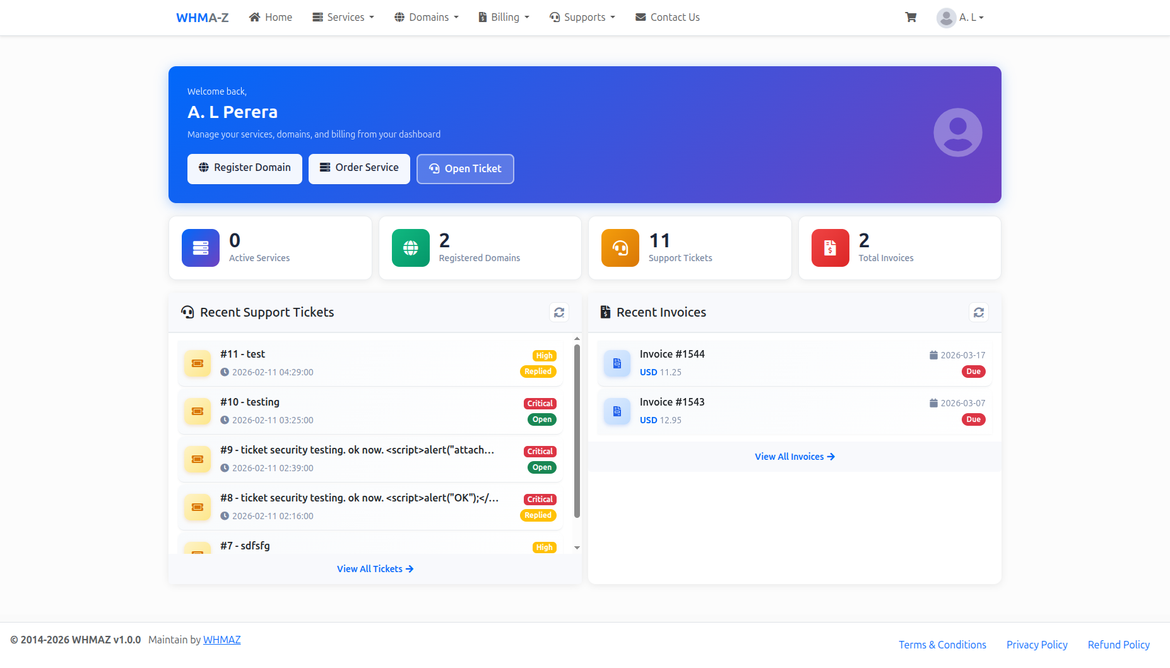Expand the Domains menu
Screen dimensions: 1170x668
tap(426, 17)
